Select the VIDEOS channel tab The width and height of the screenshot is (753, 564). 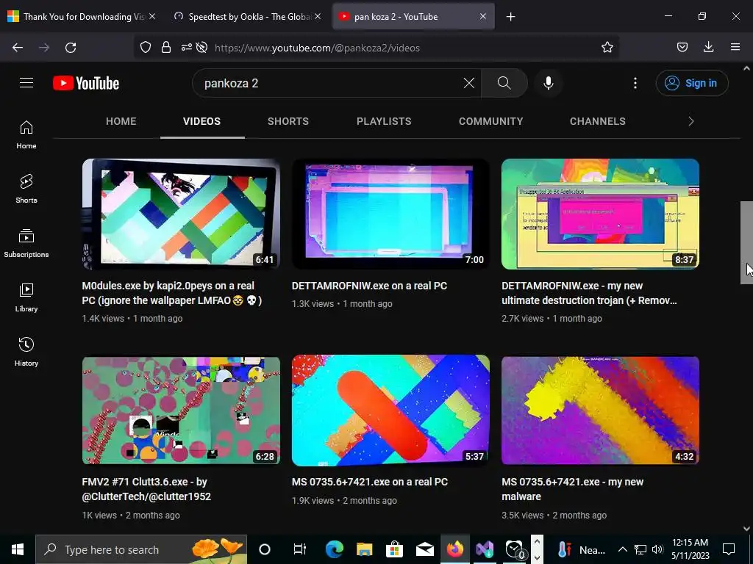click(201, 121)
